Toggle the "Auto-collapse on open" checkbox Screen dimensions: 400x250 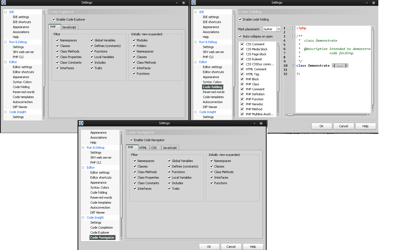pyautogui.click(x=240, y=36)
